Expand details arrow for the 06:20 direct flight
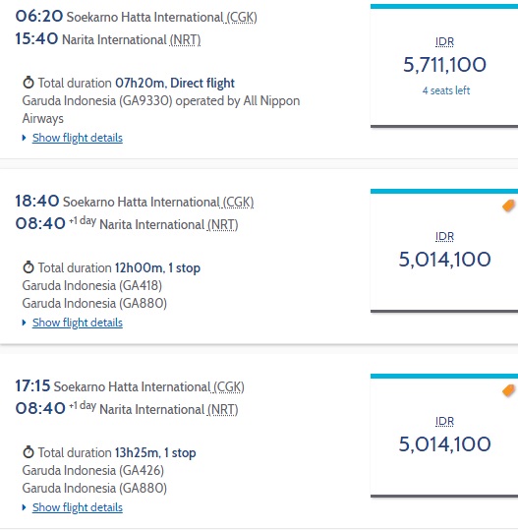Viewport: 518px width, 530px height. pyautogui.click(x=24, y=138)
